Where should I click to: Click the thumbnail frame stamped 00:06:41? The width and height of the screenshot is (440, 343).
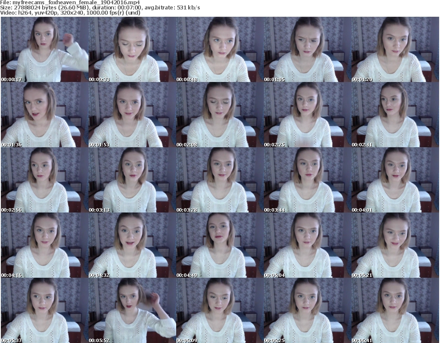pos(395,310)
